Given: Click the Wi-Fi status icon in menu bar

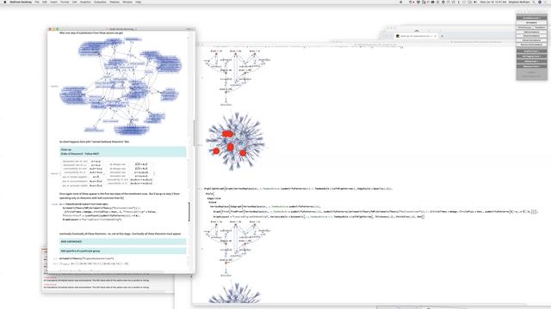Looking at the screenshot, I should [x=464, y=2].
